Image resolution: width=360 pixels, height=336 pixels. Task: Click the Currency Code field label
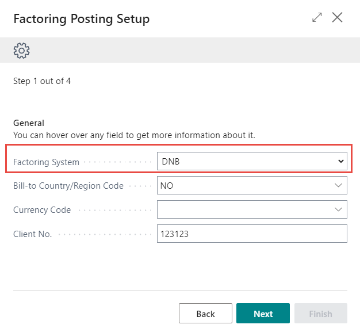click(42, 210)
